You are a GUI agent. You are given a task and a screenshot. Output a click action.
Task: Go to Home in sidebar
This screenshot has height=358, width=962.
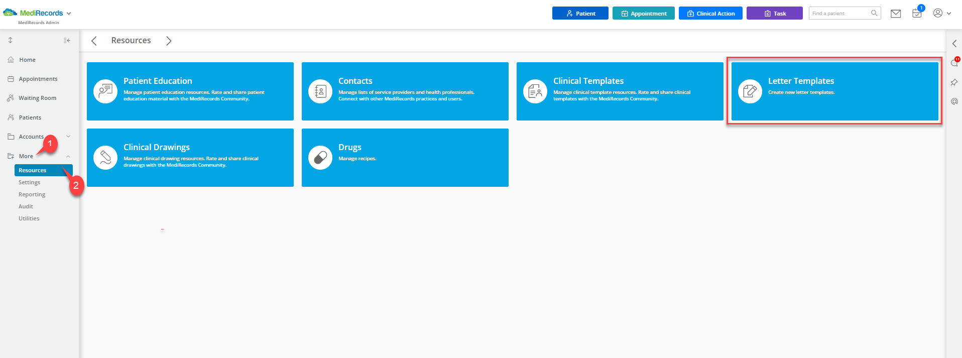[27, 60]
